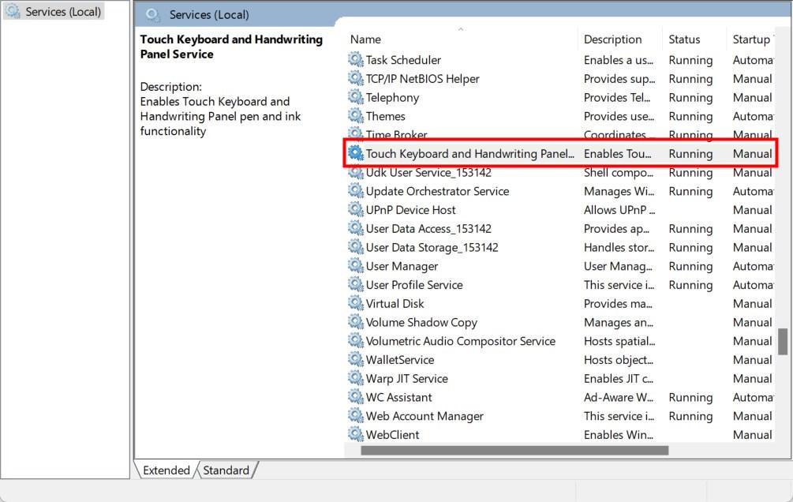Click the WebClient service gear icon
This screenshot has height=502, width=793.
point(356,435)
